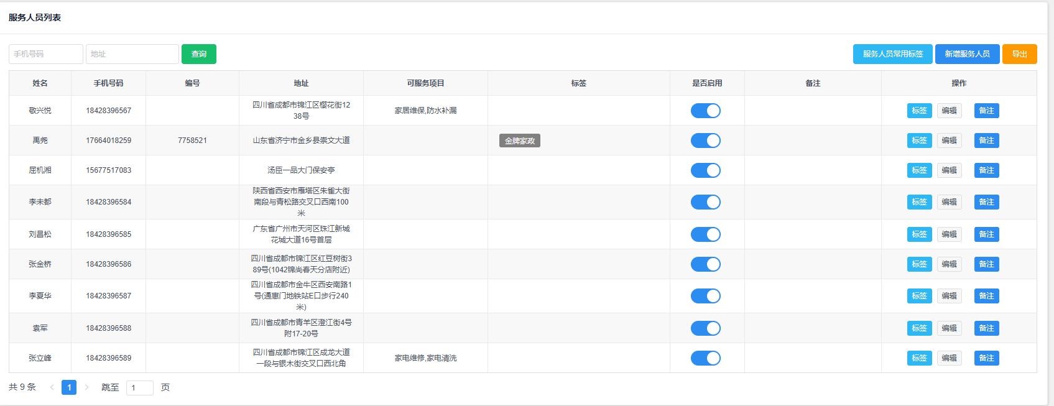1054x406 pixels.
Task: Toggle 是否启用 switch for 禹尧
Action: 706,141
